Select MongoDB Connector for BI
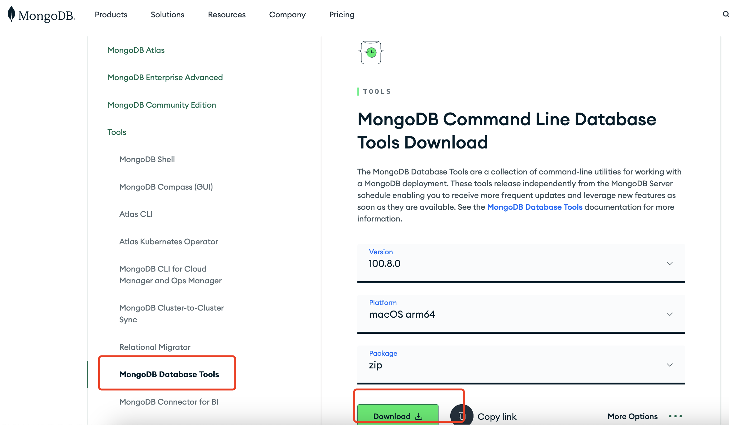 [169, 402]
